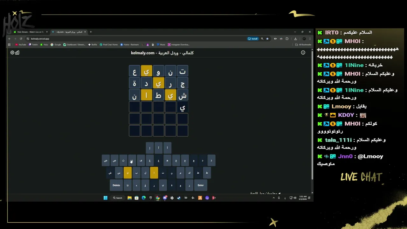Image resolution: width=407 pixels, height=229 pixels.
Task: Tap the م key on game keyboard
Action: click(180, 173)
